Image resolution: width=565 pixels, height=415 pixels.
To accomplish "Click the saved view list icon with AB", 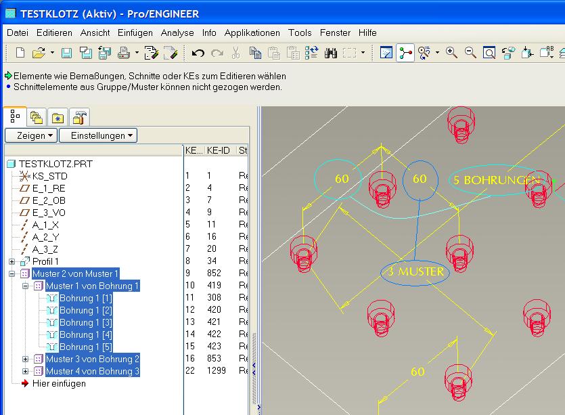I will (x=547, y=53).
